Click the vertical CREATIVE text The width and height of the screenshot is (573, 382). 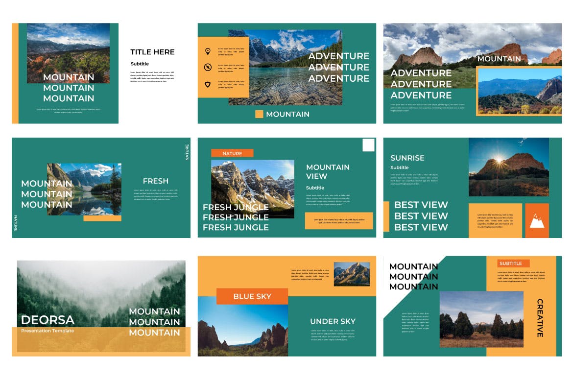[x=540, y=318]
